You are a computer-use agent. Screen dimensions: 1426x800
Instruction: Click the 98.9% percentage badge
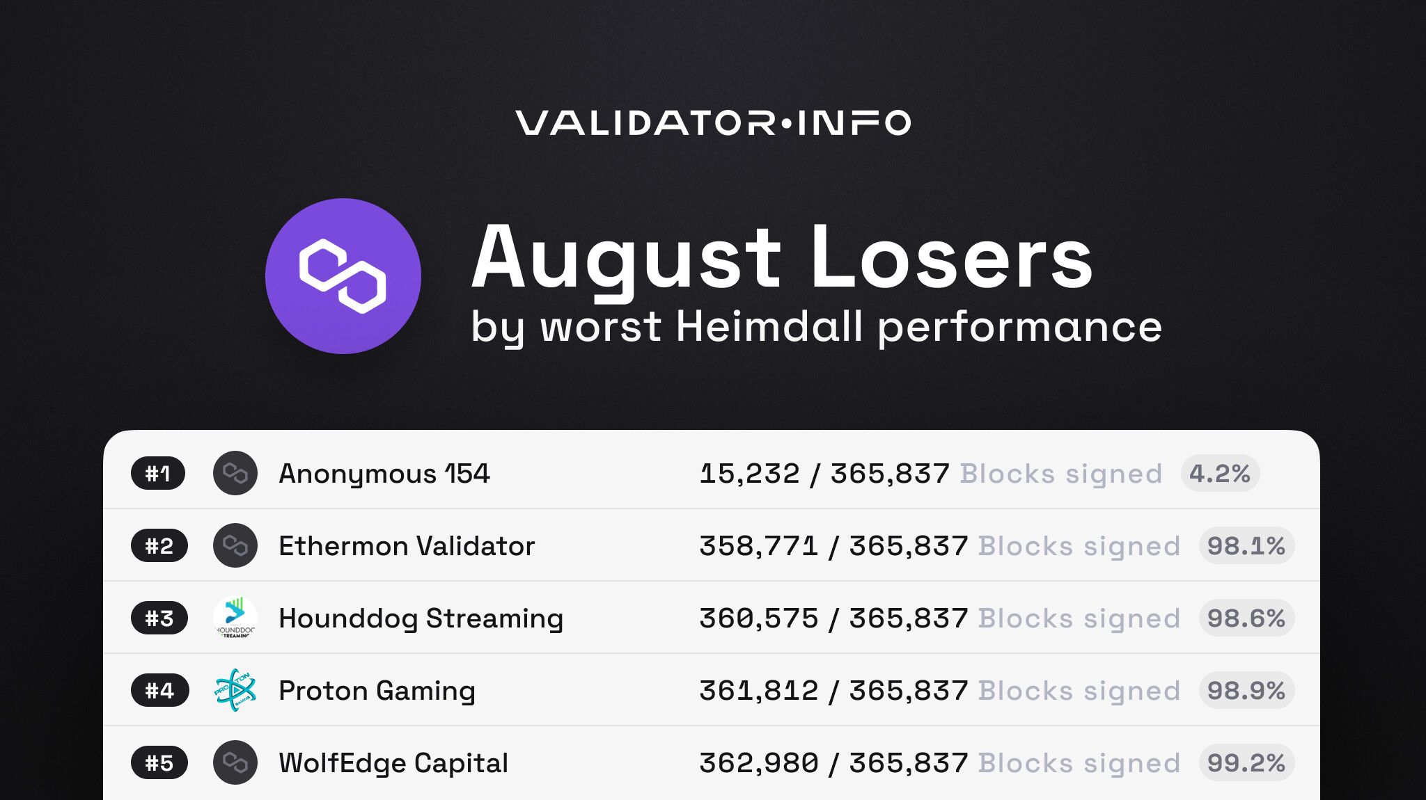click(1246, 691)
